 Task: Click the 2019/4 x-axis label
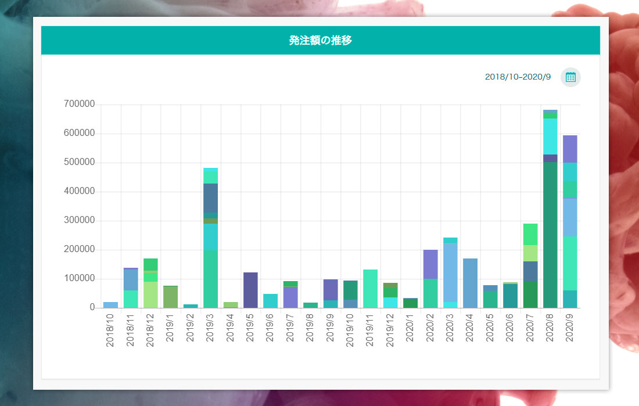230,328
